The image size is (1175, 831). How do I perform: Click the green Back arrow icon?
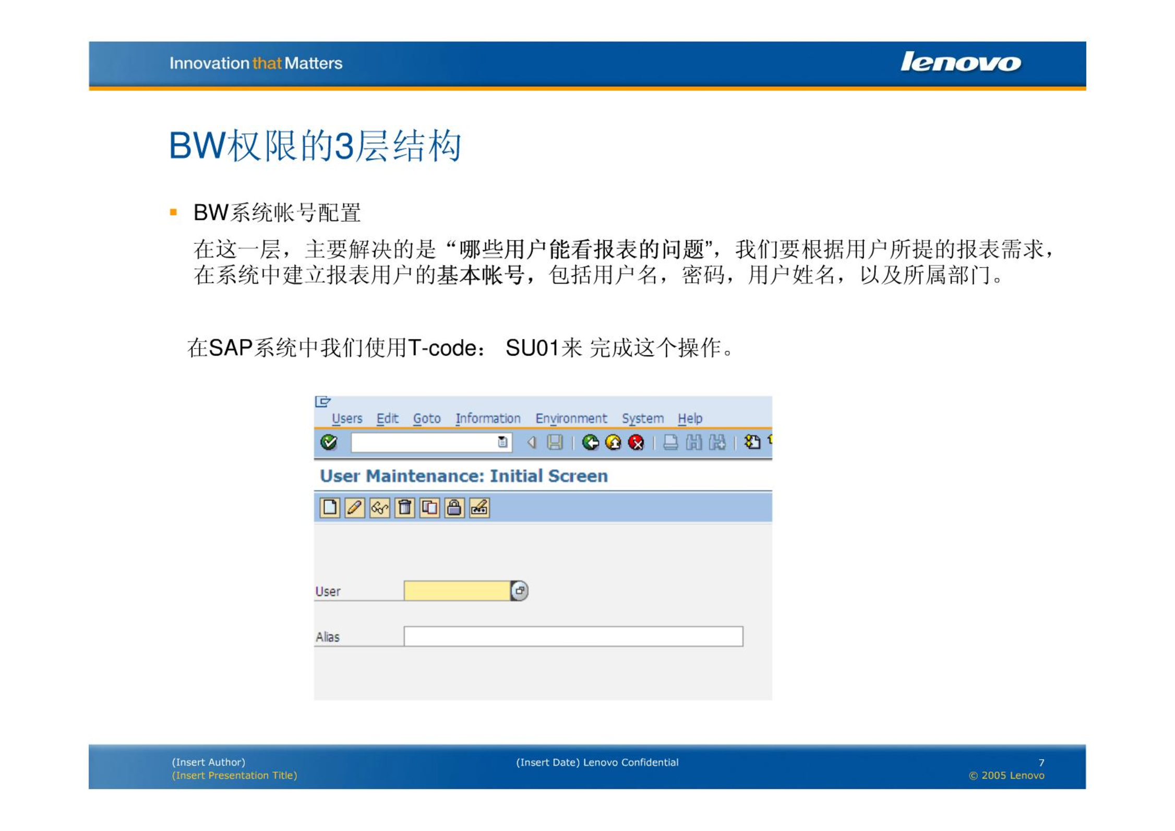[x=591, y=443]
